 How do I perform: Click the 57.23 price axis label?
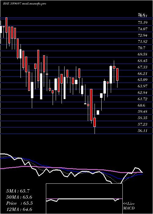click(x=143, y=124)
